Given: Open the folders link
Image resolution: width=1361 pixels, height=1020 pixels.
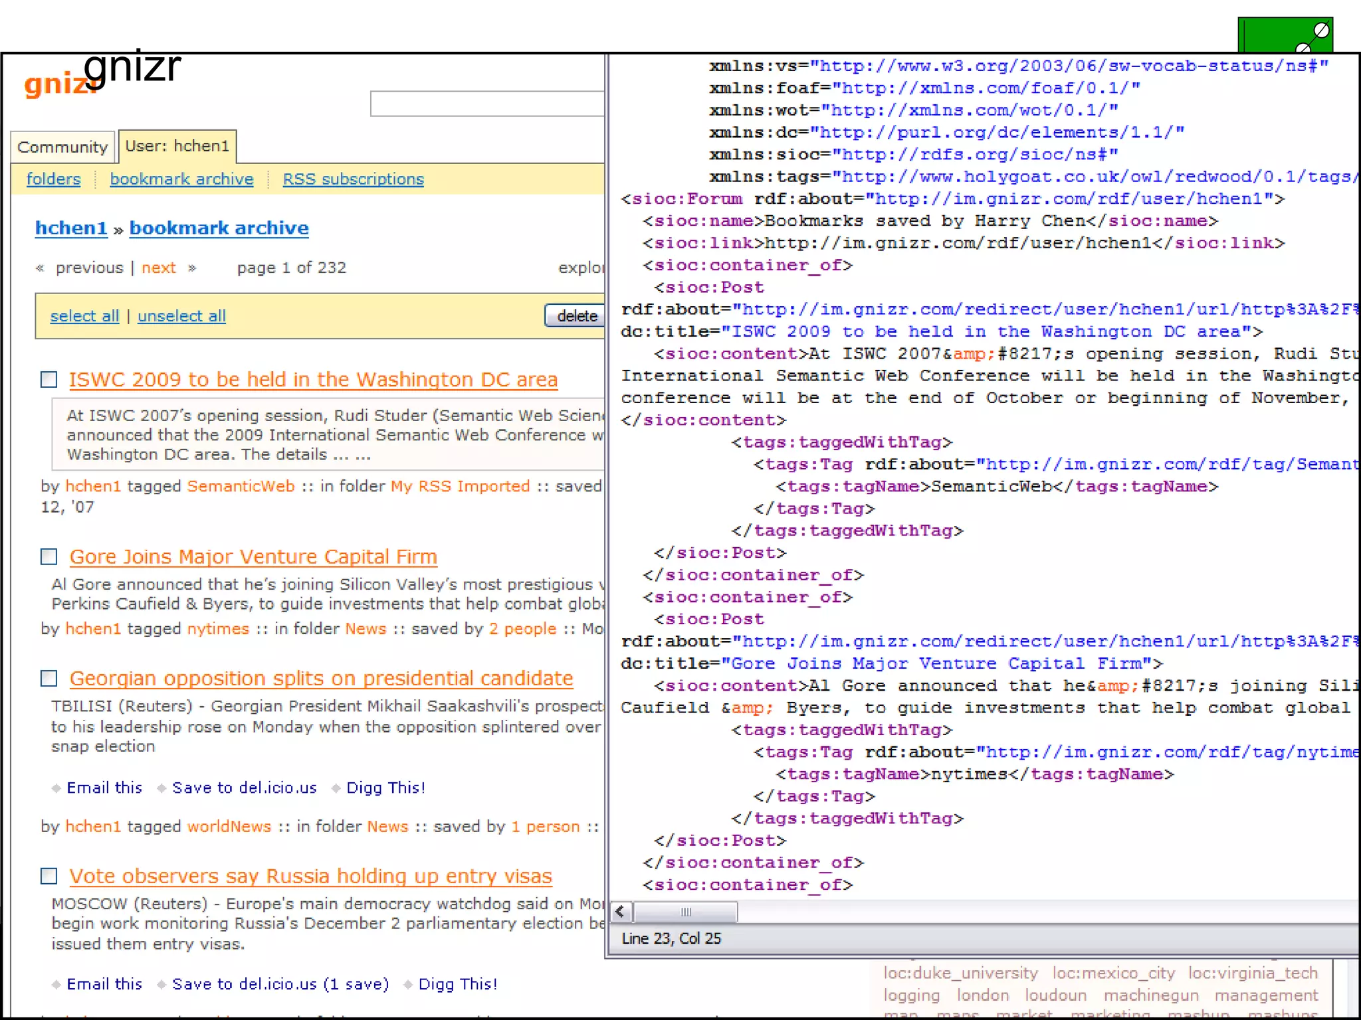Looking at the screenshot, I should coord(53,179).
